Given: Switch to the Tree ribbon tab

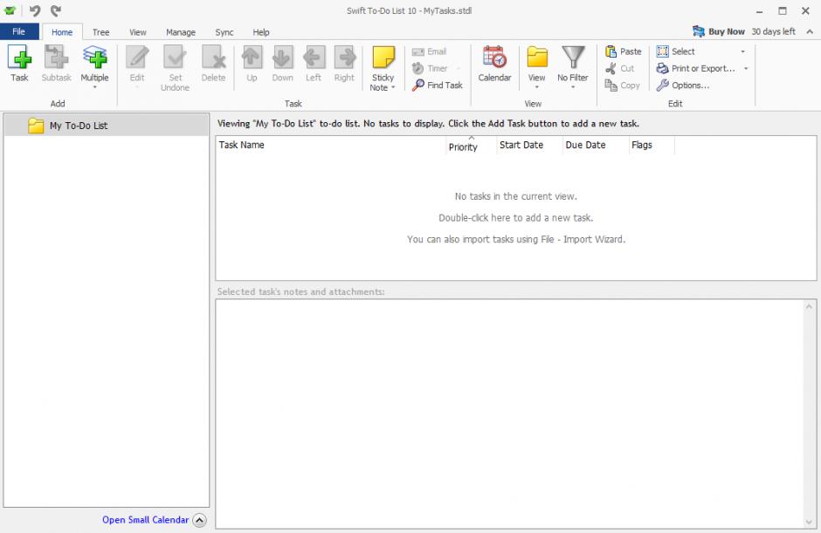Looking at the screenshot, I should point(101,32).
